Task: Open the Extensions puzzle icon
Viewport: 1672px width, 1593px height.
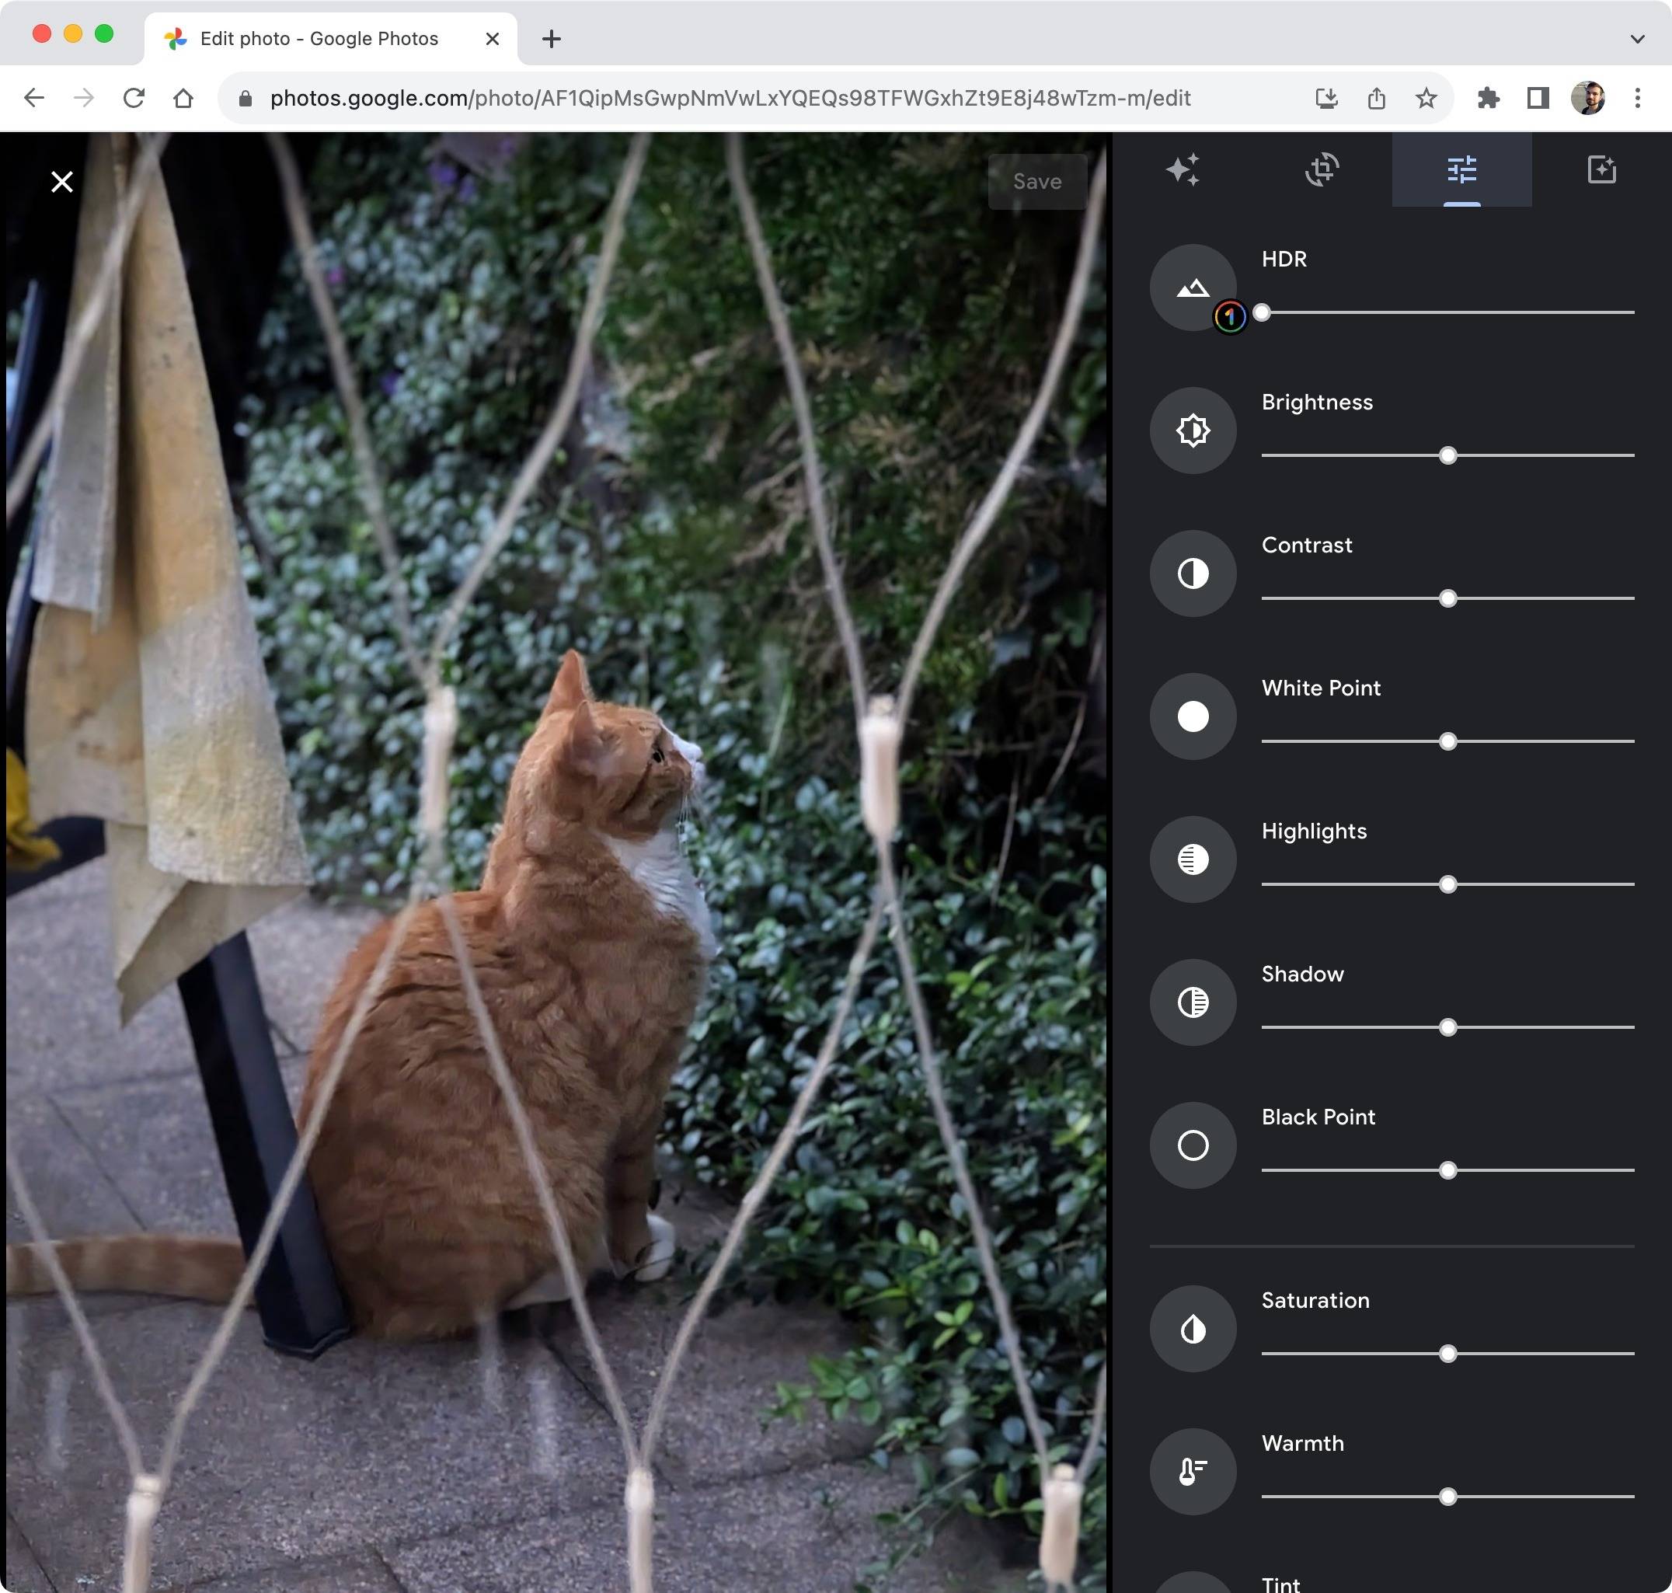Action: (1488, 99)
